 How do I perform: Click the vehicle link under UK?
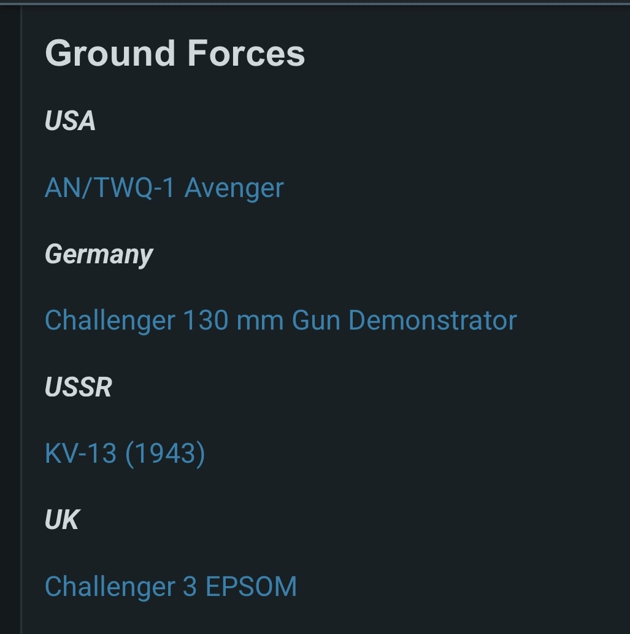pos(171,586)
